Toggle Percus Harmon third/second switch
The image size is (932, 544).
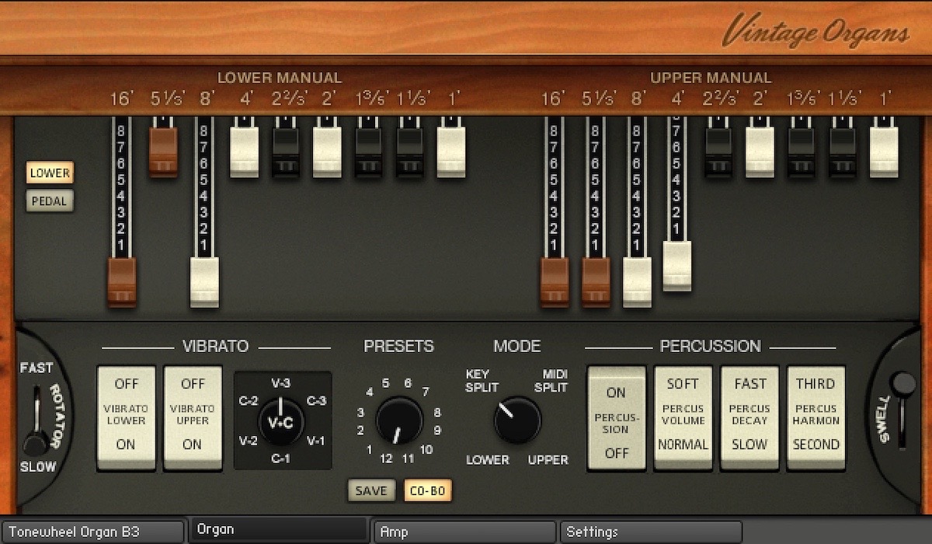pyautogui.click(x=816, y=418)
